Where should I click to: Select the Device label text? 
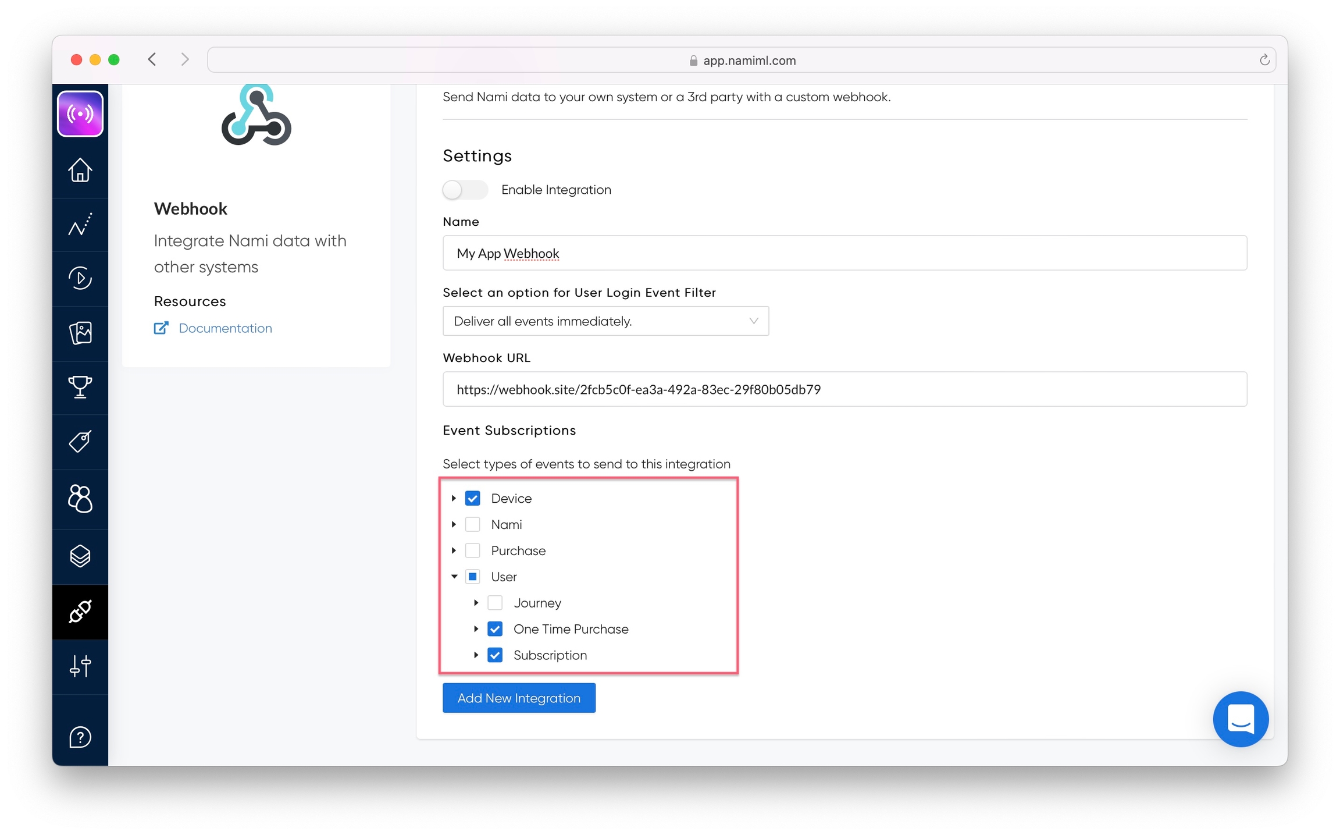[511, 499]
